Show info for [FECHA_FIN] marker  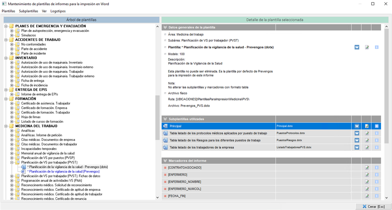(x=376, y=196)
